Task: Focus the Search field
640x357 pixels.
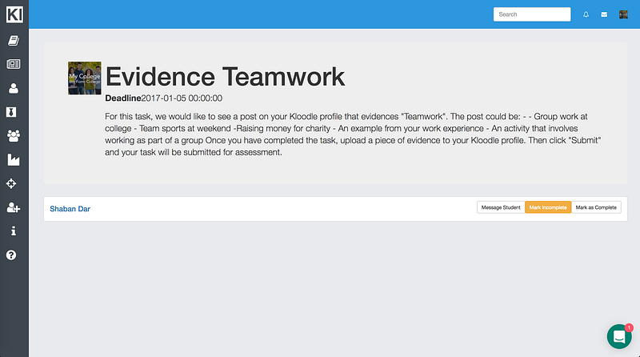Action: (532, 14)
